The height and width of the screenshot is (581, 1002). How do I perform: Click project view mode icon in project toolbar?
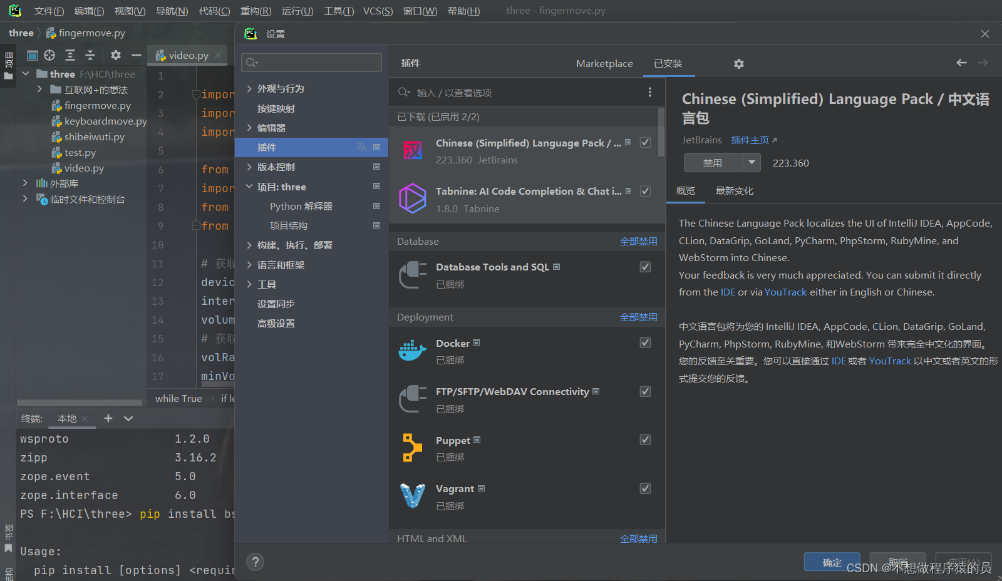tap(32, 55)
